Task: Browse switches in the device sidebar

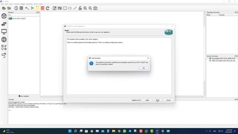Action: pyautogui.click(x=4, y=24)
